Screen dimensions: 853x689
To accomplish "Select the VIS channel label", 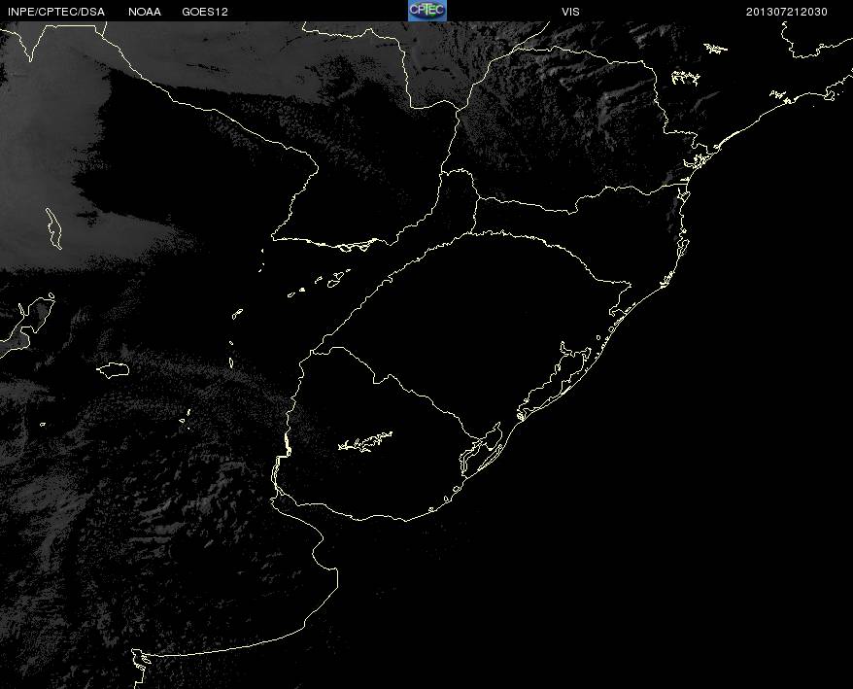I will click(570, 12).
